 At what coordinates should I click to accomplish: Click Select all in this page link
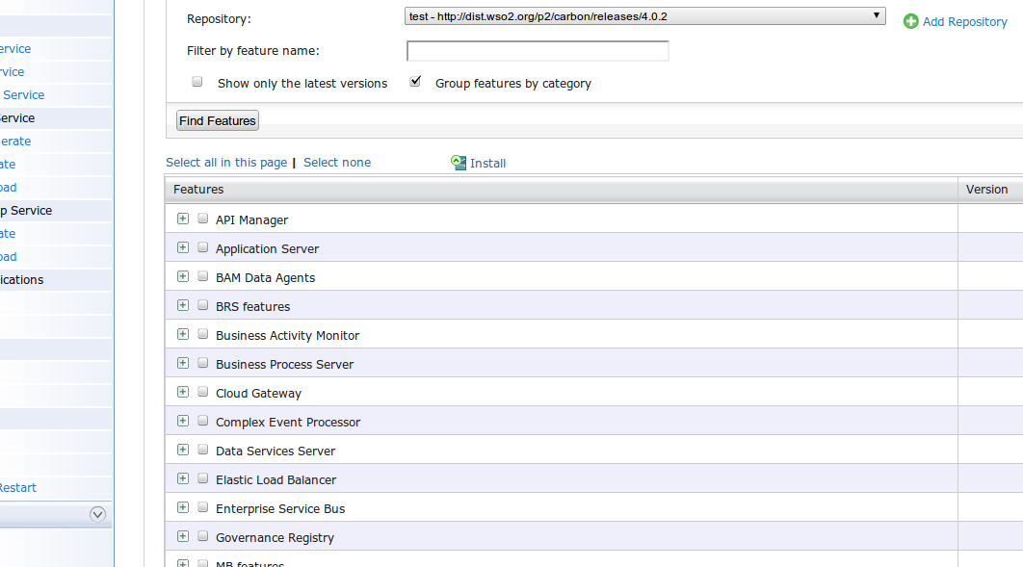[226, 163]
